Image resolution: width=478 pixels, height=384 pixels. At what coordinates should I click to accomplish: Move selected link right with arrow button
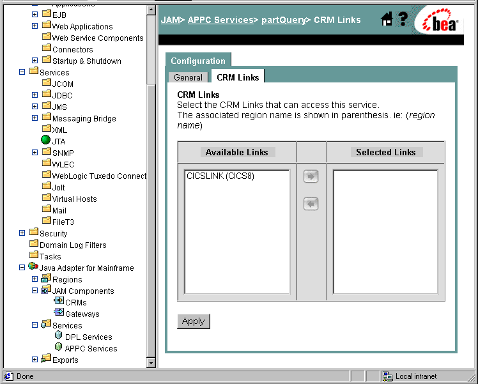(311, 176)
